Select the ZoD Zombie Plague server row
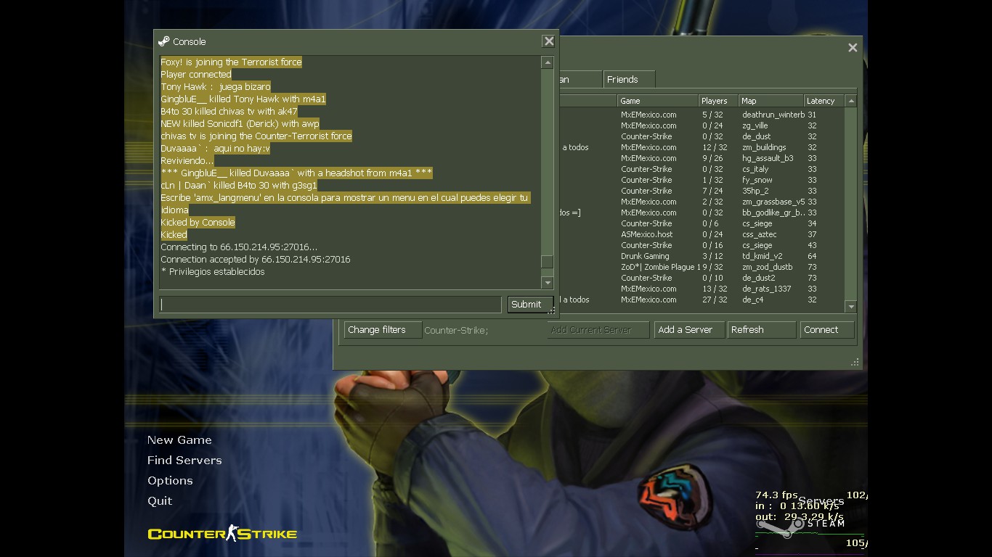Viewport: 992px width, 557px height. (x=701, y=267)
